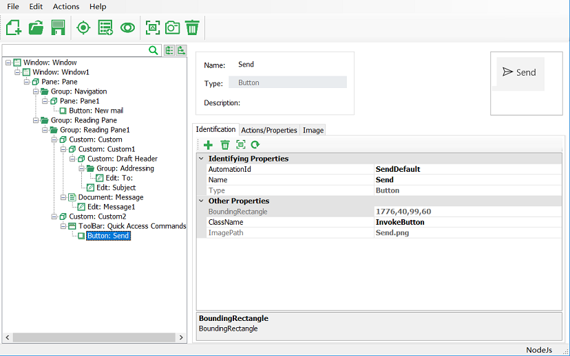Select the Edit: Subject tree item
Image resolution: width=570 pixels, height=356 pixels.
coord(115,188)
